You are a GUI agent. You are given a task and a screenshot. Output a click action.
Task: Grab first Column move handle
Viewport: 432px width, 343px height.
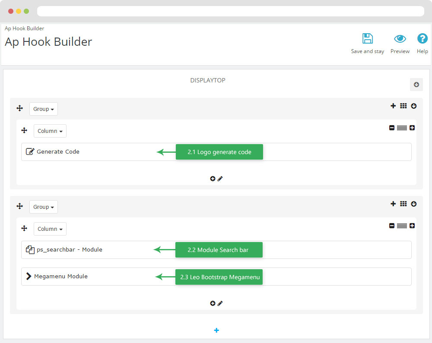pos(24,130)
